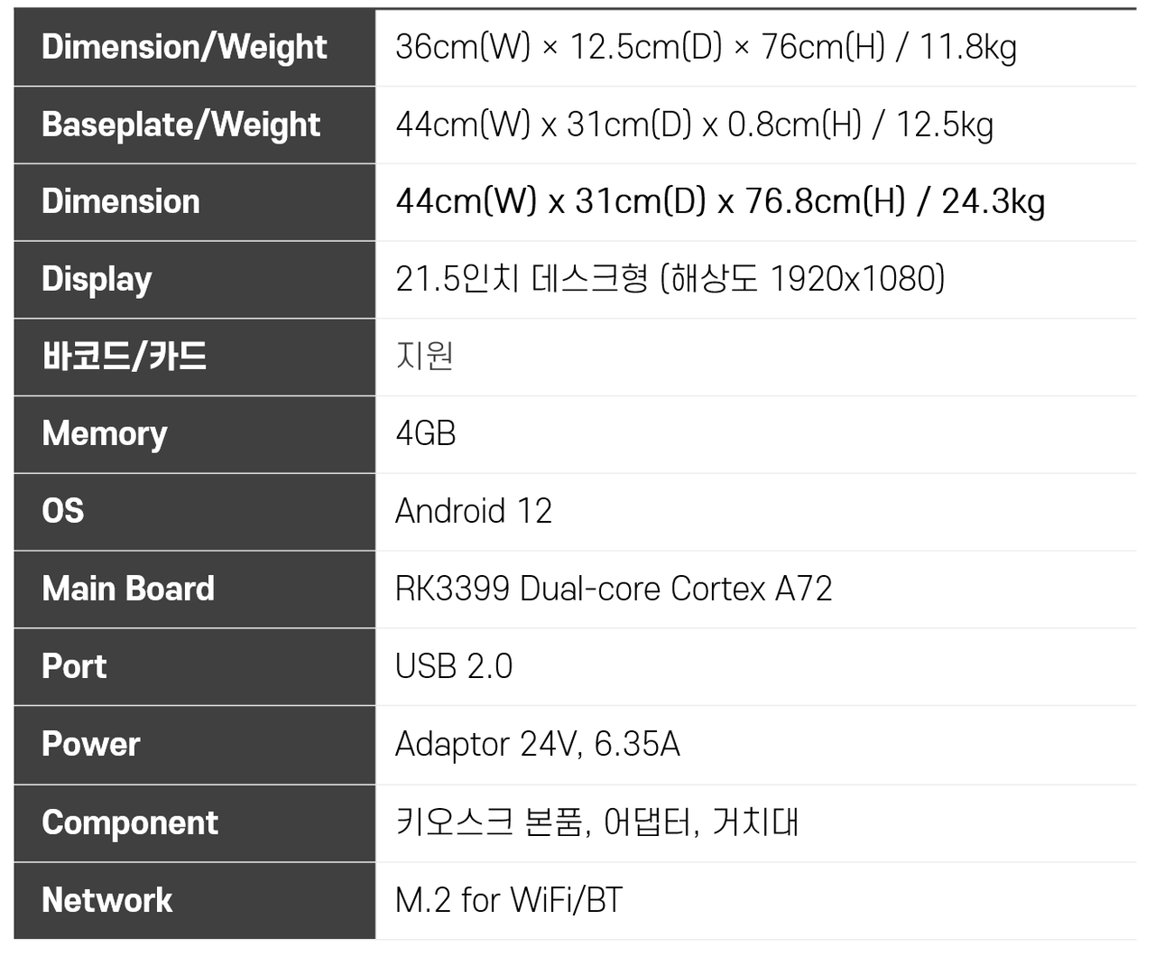Click the 지원 value text
This screenshot has height=966, width=1155.
coord(424,357)
